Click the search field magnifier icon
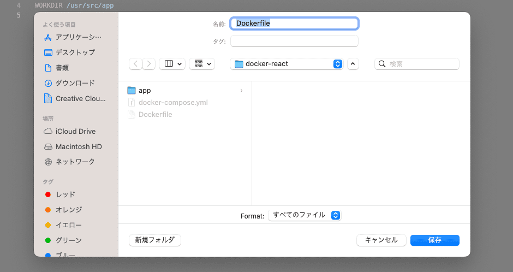 click(382, 64)
